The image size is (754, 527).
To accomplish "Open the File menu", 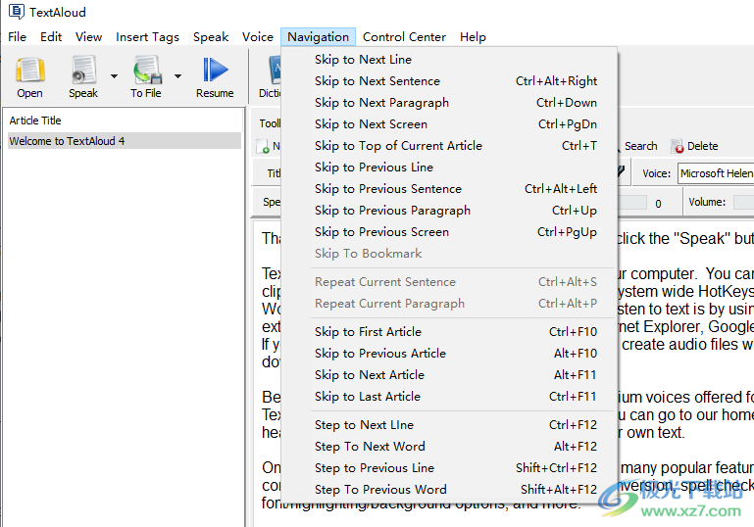I will tap(18, 37).
